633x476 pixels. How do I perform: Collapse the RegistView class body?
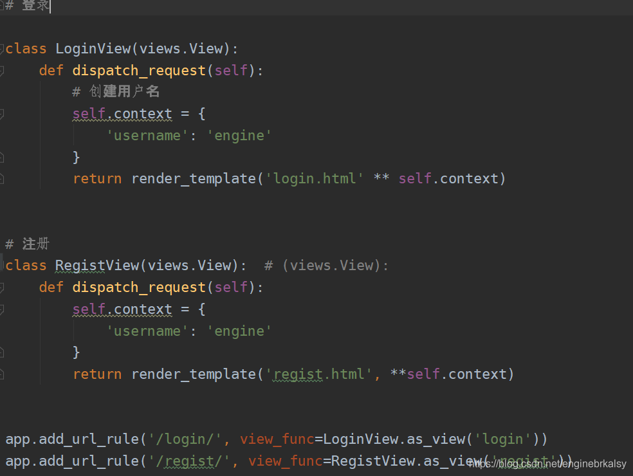[x=2, y=265]
